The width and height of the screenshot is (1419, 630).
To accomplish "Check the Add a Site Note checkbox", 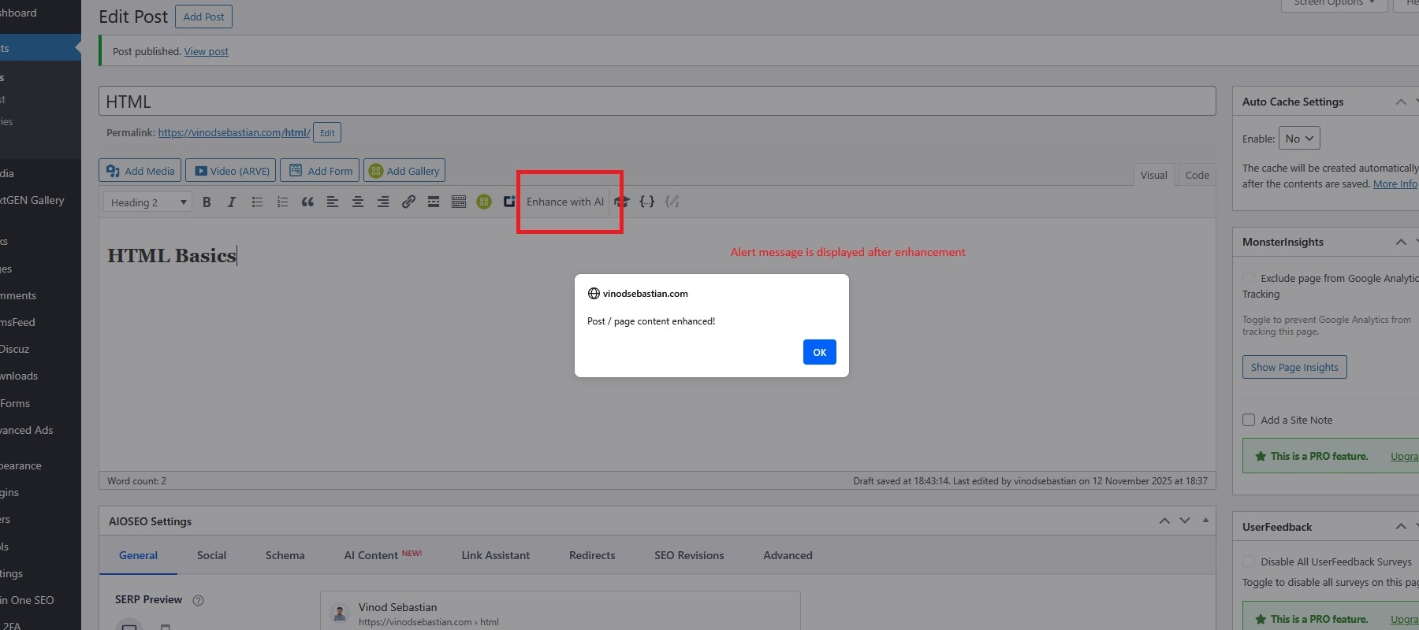I will [1249, 420].
